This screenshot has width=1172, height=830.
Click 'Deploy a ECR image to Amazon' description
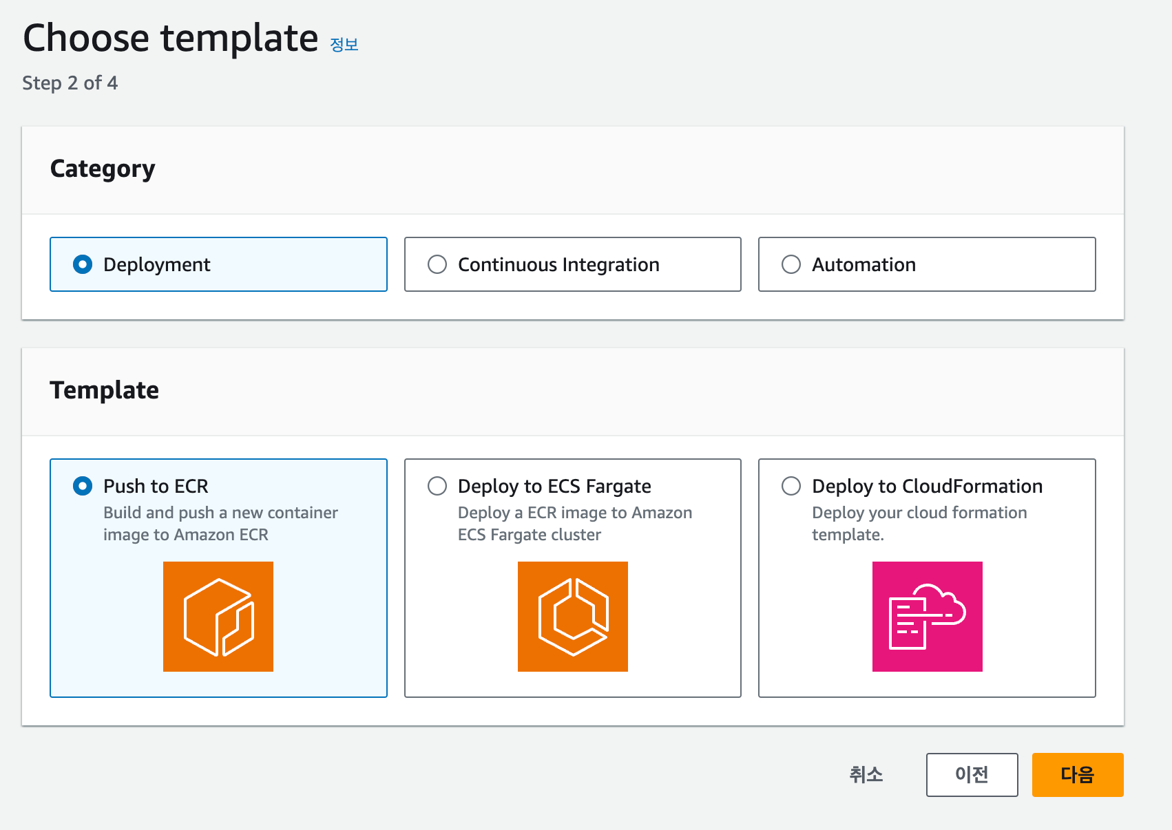575,524
